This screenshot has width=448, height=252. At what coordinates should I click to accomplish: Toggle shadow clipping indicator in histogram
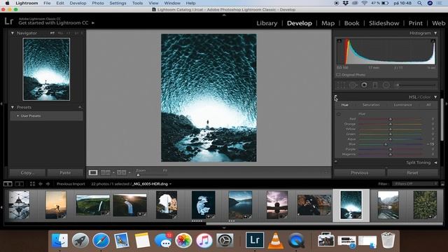339,41
